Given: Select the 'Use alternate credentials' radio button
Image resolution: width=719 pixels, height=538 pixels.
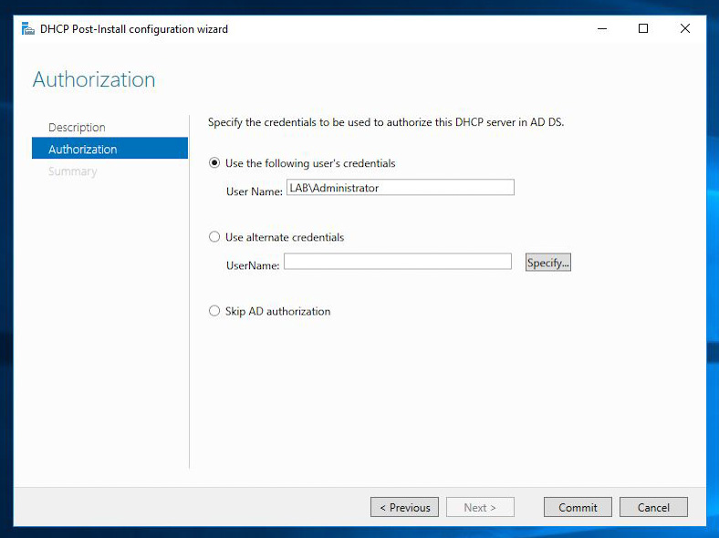Looking at the screenshot, I should (x=214, y=237).
